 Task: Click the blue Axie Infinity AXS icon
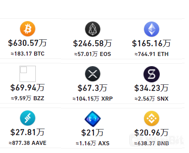(x=93, y=119)
